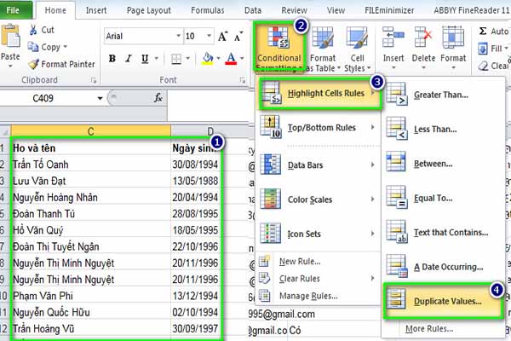Select the Between... rule
This screenshot has height=341, width=511.
(x=443, y=164)
